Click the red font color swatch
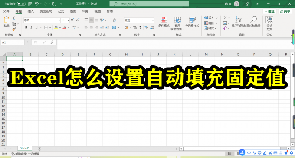Screen dimensions: 295x158 click(x=65, y=28)
